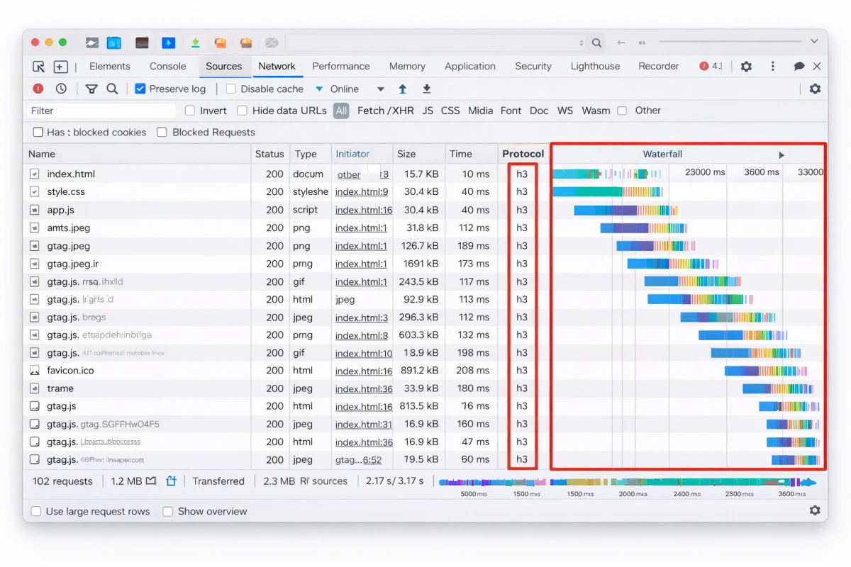Image resolution: width=851 pixels, height=567 pixels.
Task: Open the Console tab
Action: (x=167, y=66)
